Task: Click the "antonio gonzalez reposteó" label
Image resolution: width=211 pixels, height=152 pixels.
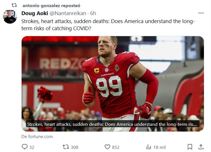Action: pos(51,5)
